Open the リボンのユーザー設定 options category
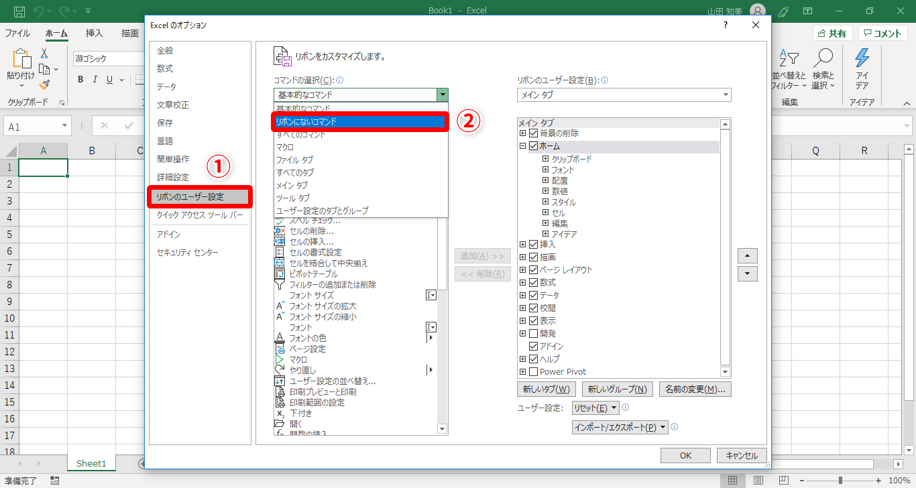The image size is (916, 488). click(x=200, y=197)
